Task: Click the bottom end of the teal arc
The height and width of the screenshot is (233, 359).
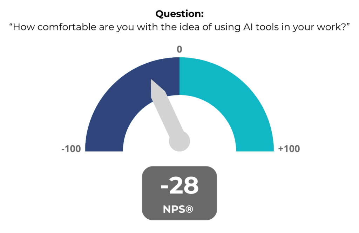Action: click(x=255, y=150)
